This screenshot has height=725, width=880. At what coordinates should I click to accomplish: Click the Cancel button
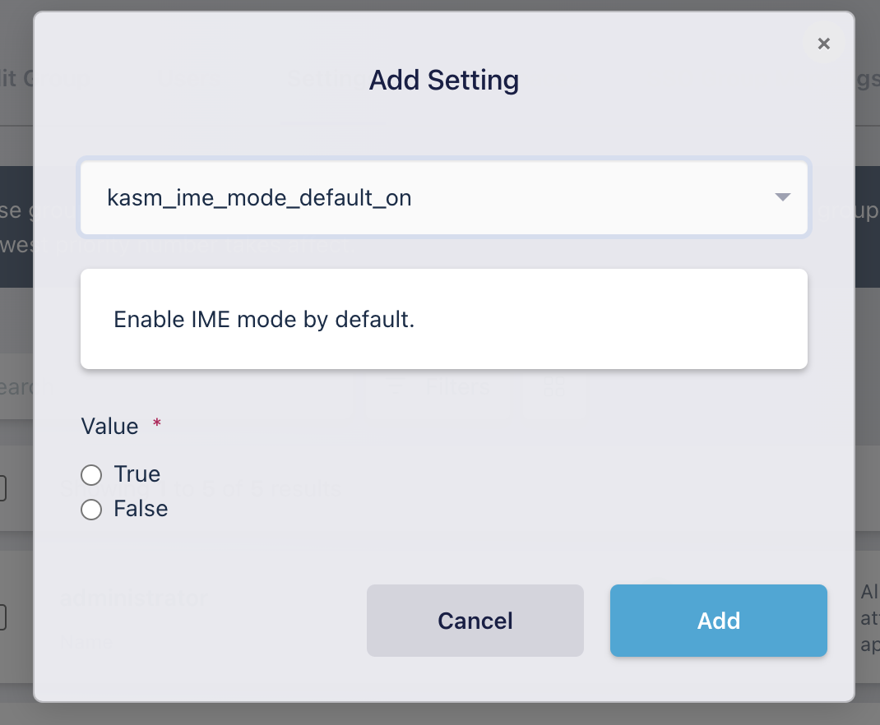click(475, 621)
